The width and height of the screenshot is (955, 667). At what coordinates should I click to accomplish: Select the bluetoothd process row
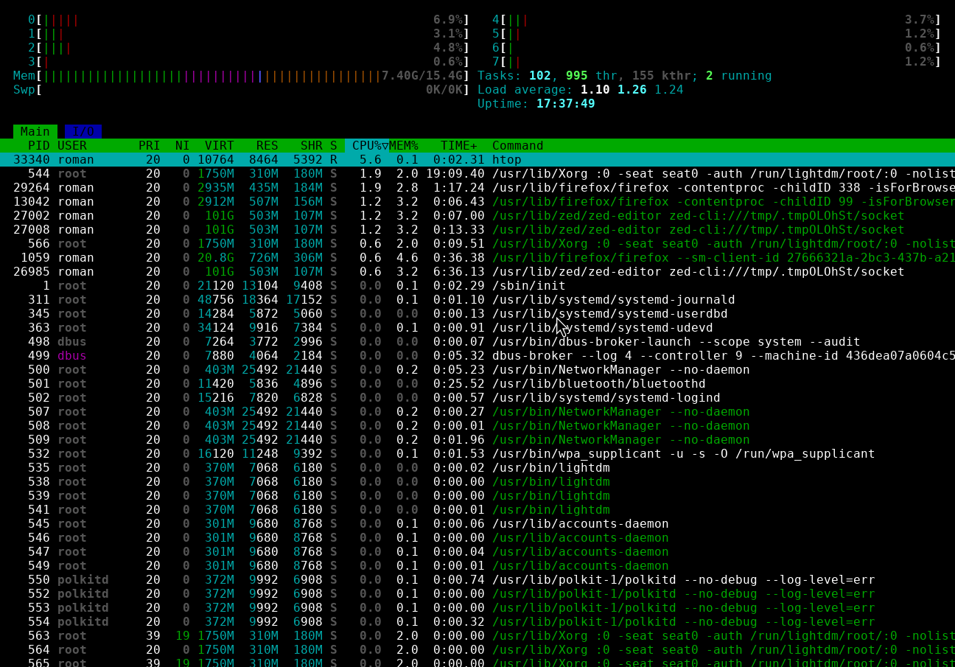(295, 384)
